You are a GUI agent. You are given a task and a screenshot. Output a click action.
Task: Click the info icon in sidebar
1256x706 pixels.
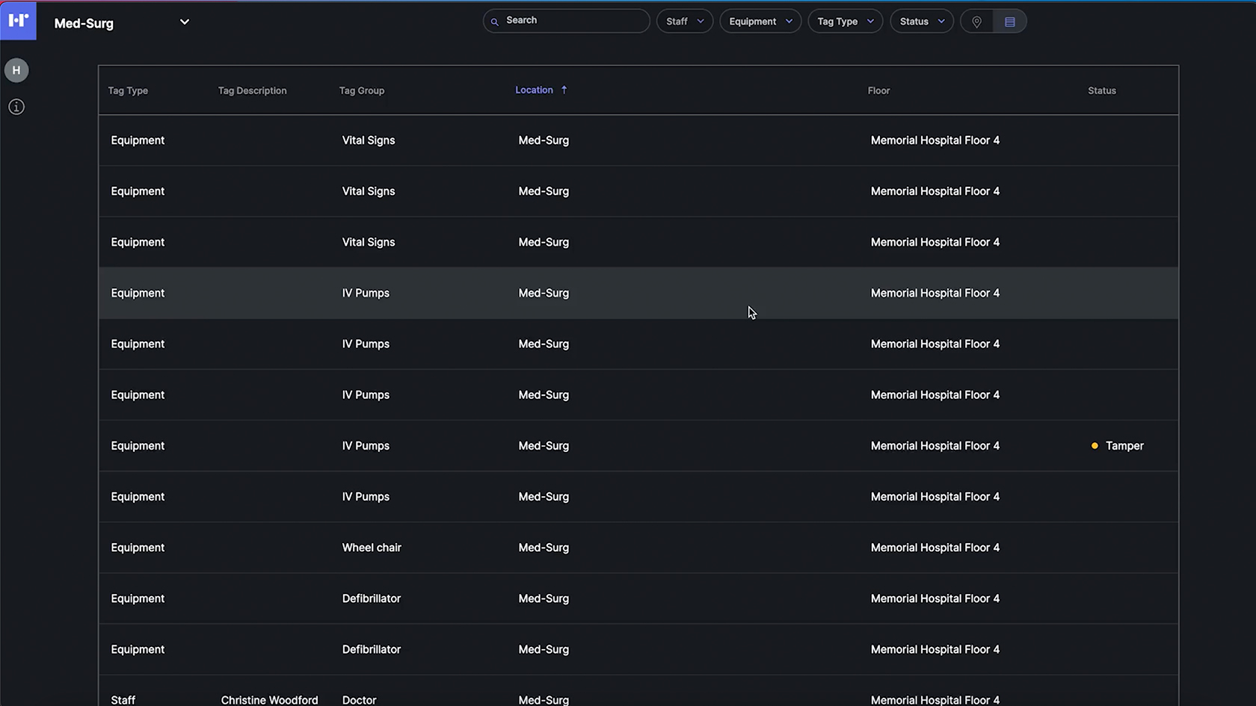coord(16,107)
